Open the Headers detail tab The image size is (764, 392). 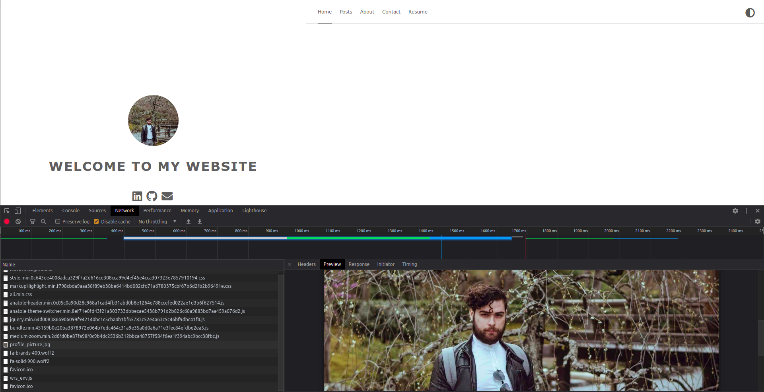[x=307, y=264]
